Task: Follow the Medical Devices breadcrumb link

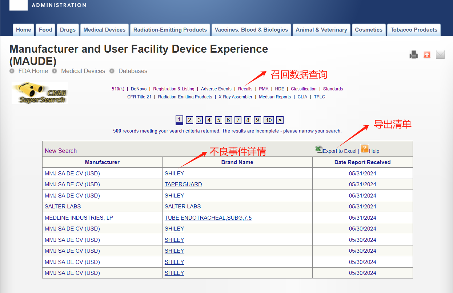Action: pyautogui.click(x=83, y=71)
